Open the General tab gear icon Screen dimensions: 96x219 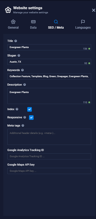click(x=13, y=22)
